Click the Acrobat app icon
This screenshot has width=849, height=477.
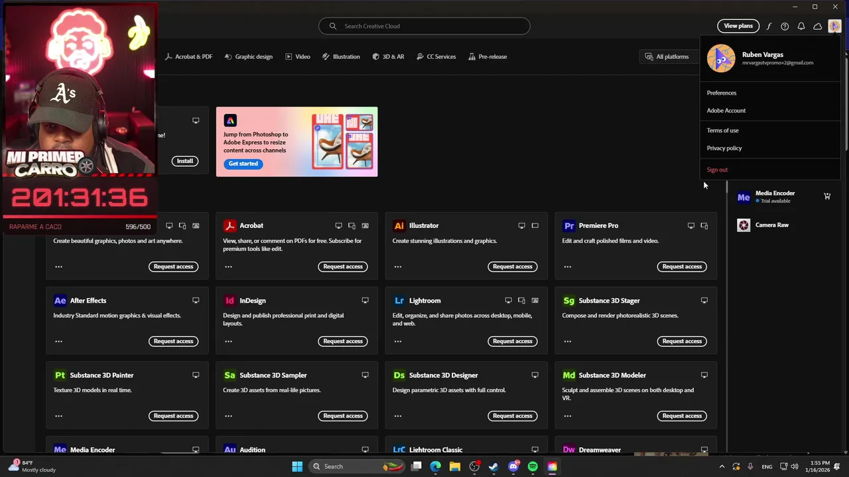pos(229,225)
